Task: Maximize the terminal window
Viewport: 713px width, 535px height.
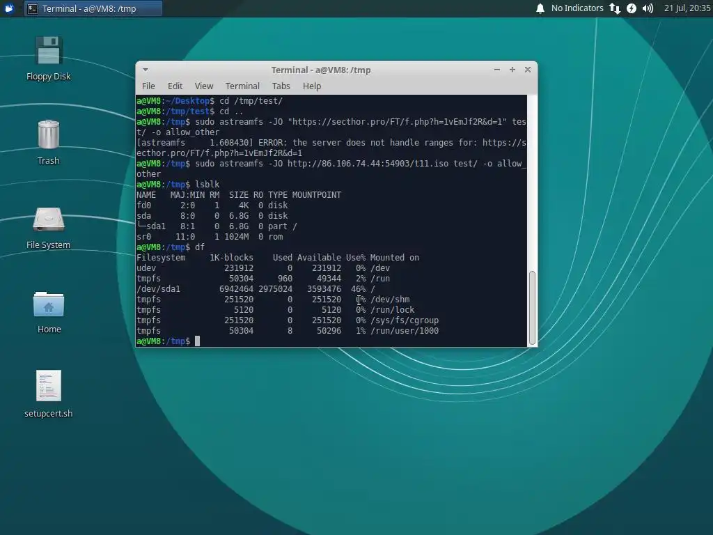Action: coord(512,70)
